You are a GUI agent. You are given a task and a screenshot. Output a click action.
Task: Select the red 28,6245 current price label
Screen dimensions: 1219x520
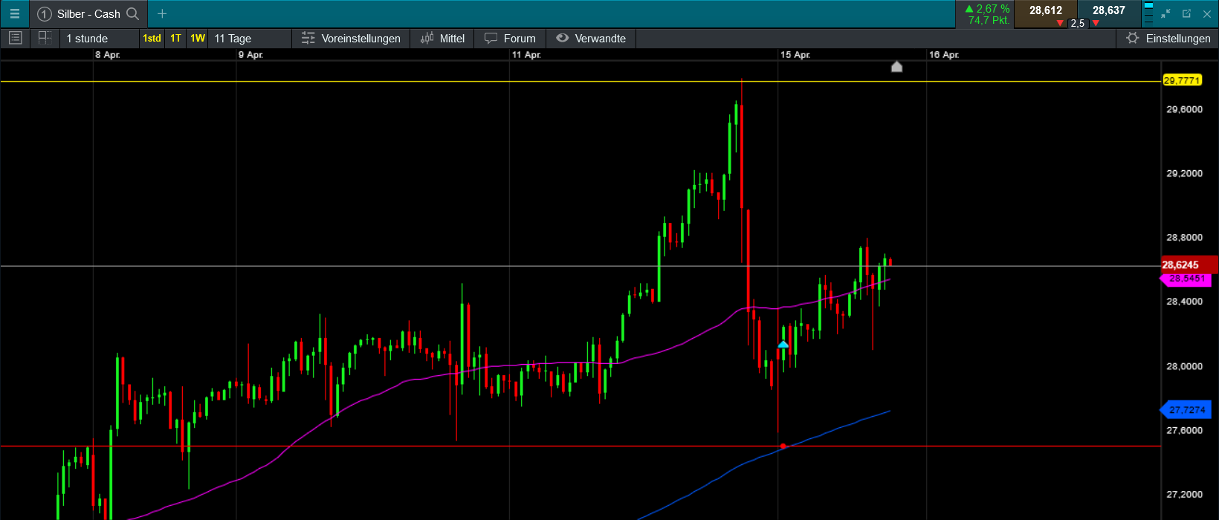1189,264
